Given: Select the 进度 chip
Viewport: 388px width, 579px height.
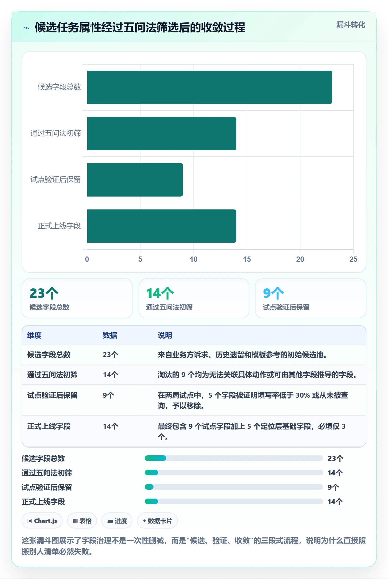Looking at the screenshot, I should [117, 521].
